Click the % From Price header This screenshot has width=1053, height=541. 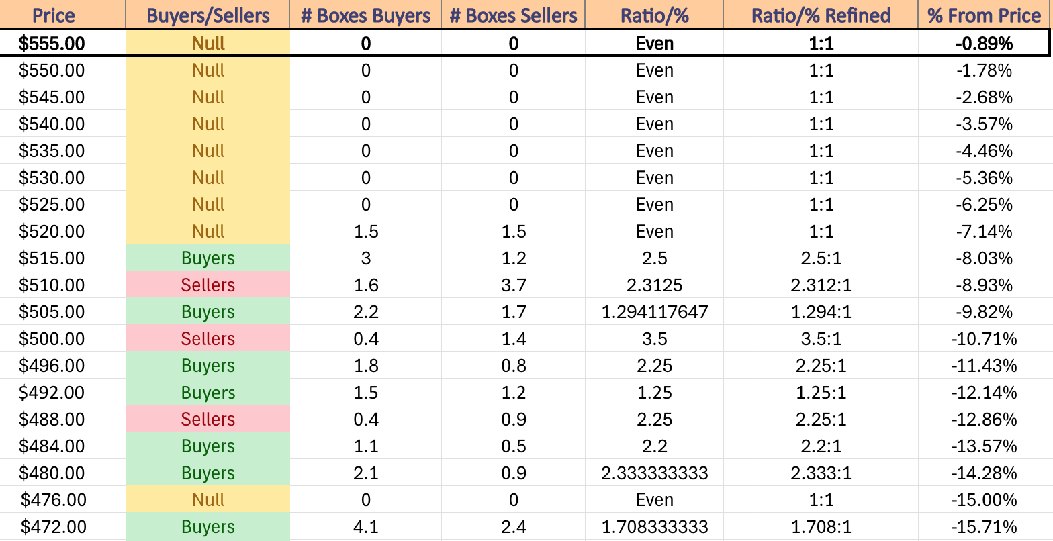pyautogui.click(x=985, y=15)
